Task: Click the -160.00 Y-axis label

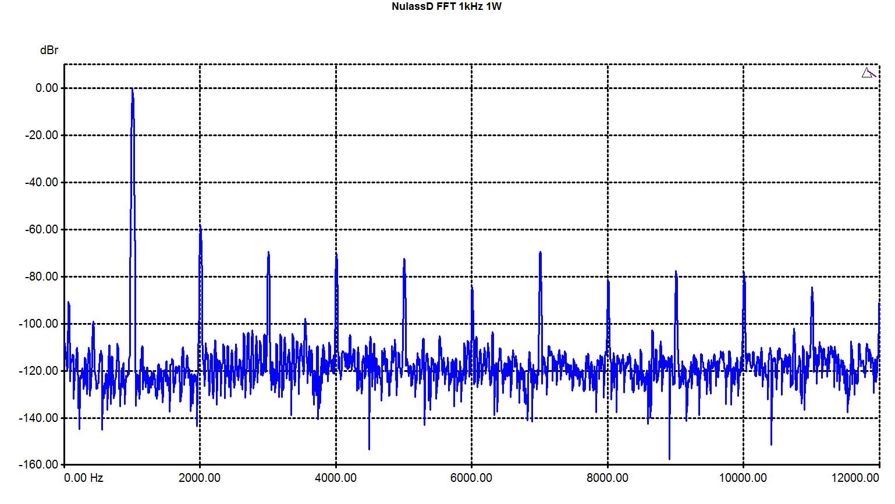Action: (x=40, y=464)
